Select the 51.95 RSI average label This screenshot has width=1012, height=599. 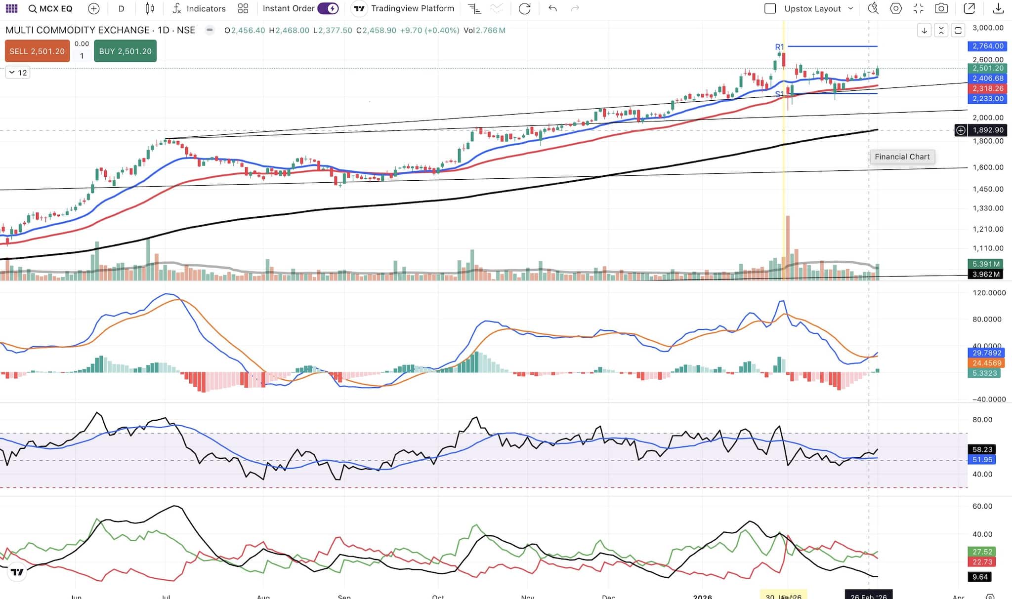pyautogui.click(x=982, y=459)
